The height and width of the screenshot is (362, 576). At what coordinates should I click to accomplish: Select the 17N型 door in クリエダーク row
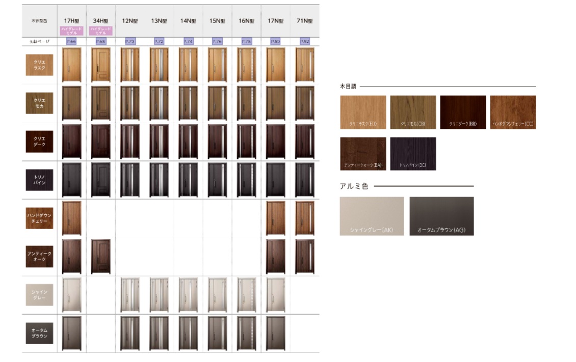click(276, 142)
